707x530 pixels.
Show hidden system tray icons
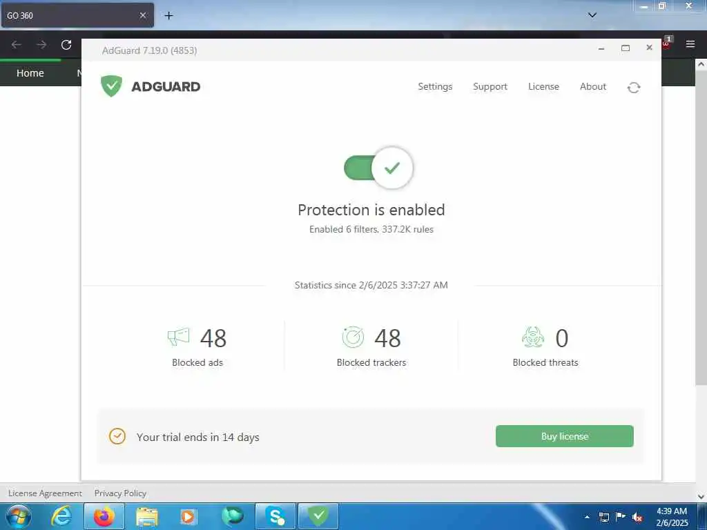tap(587, 517)
